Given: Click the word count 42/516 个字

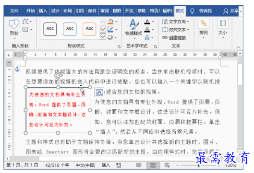Looking at the screenshot, I should 57,165.
